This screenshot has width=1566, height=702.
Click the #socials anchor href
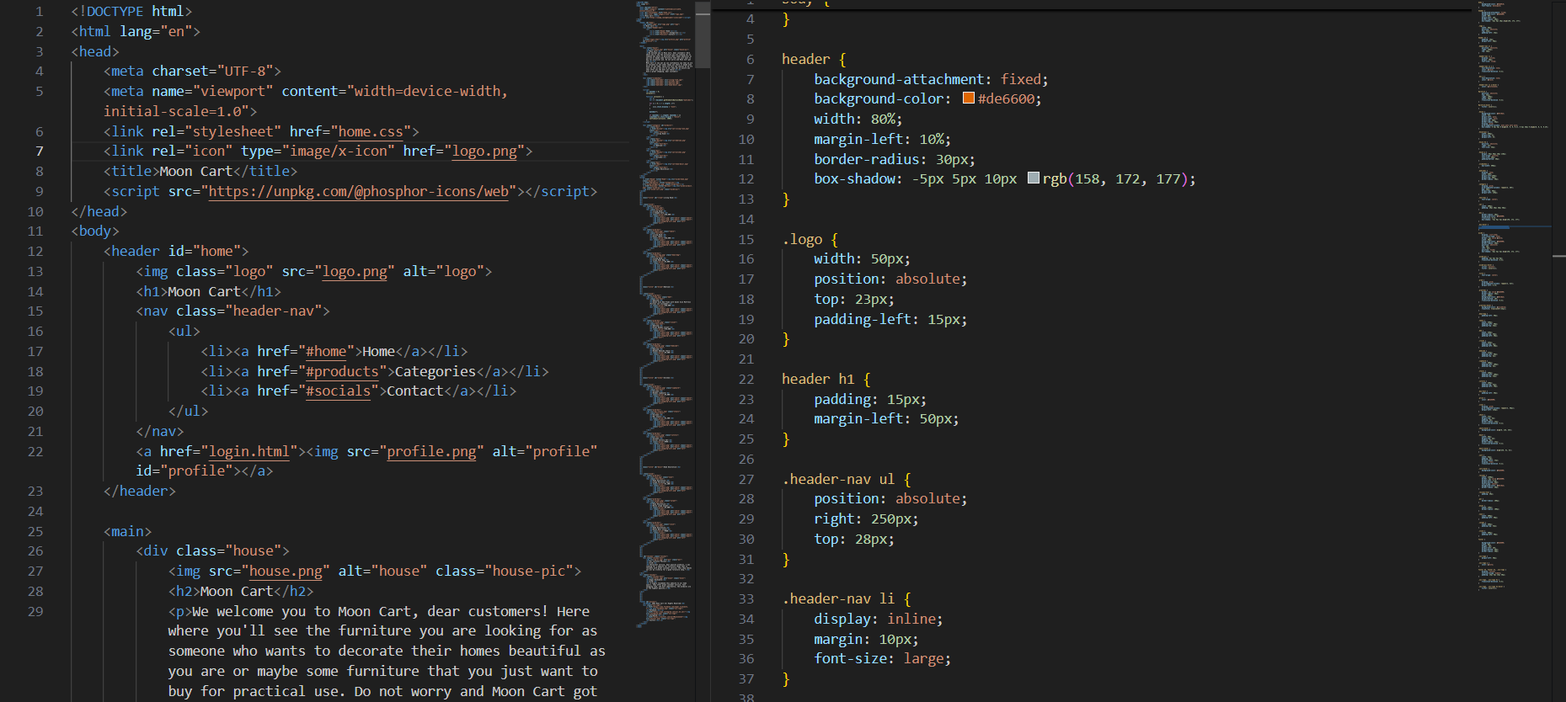tap(338, 391)
